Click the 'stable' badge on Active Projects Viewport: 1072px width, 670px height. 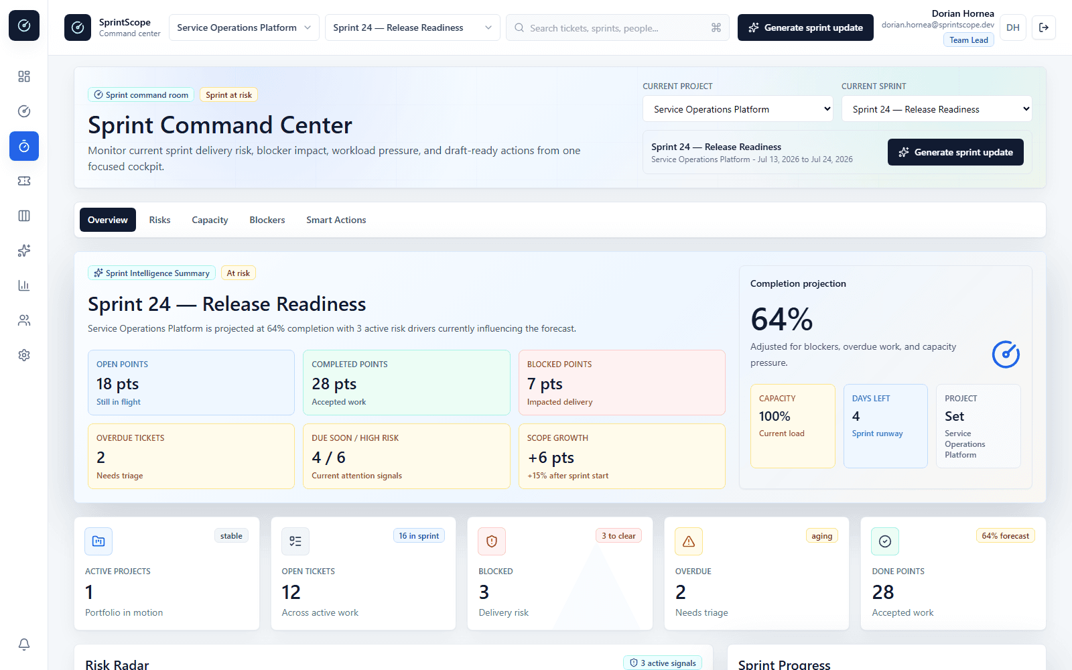point(231,536)
